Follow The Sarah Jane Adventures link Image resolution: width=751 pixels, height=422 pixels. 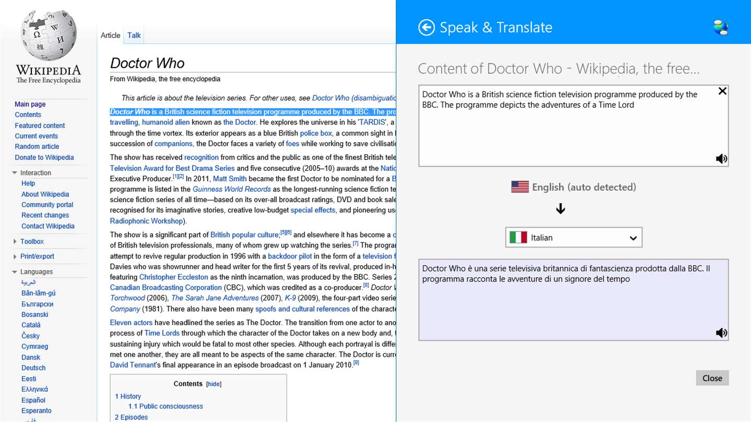pyautogui.click(x=215, y=298)
